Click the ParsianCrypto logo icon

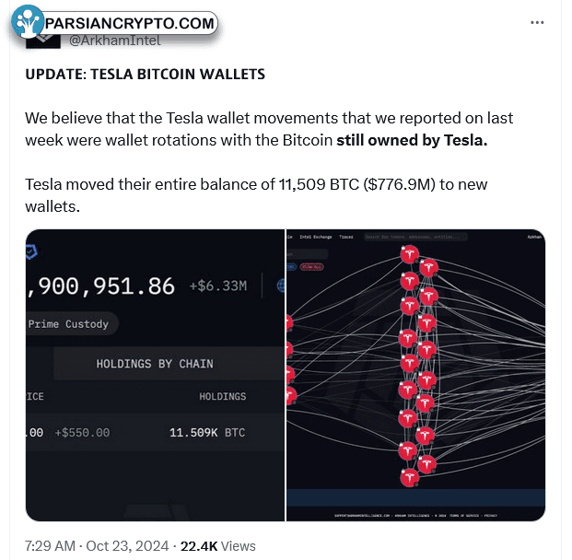point(27,21)
